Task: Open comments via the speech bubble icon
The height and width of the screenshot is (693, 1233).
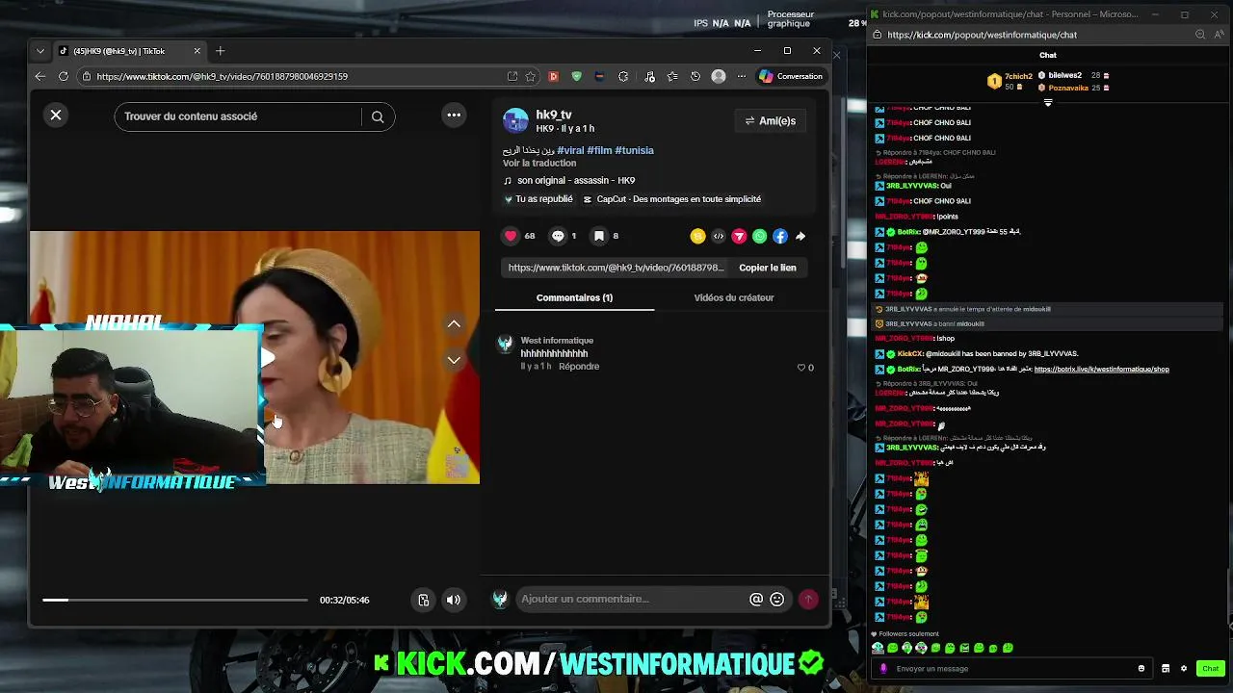Action: 558,236
